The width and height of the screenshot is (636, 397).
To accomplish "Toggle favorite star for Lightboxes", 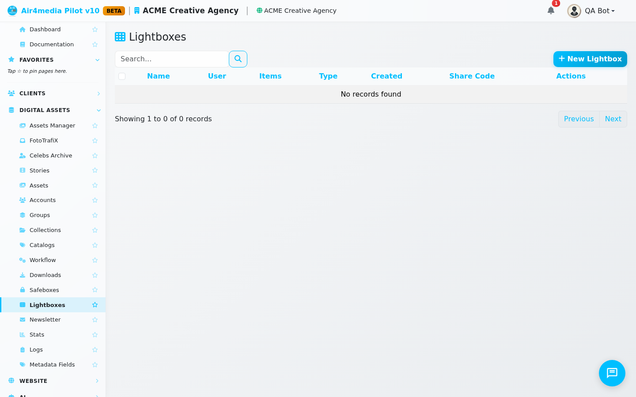I will click(x=95, y=305).
